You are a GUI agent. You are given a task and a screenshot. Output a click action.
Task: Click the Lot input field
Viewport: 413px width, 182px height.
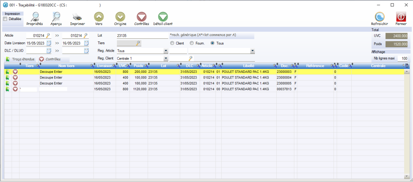tap(142, 35)
